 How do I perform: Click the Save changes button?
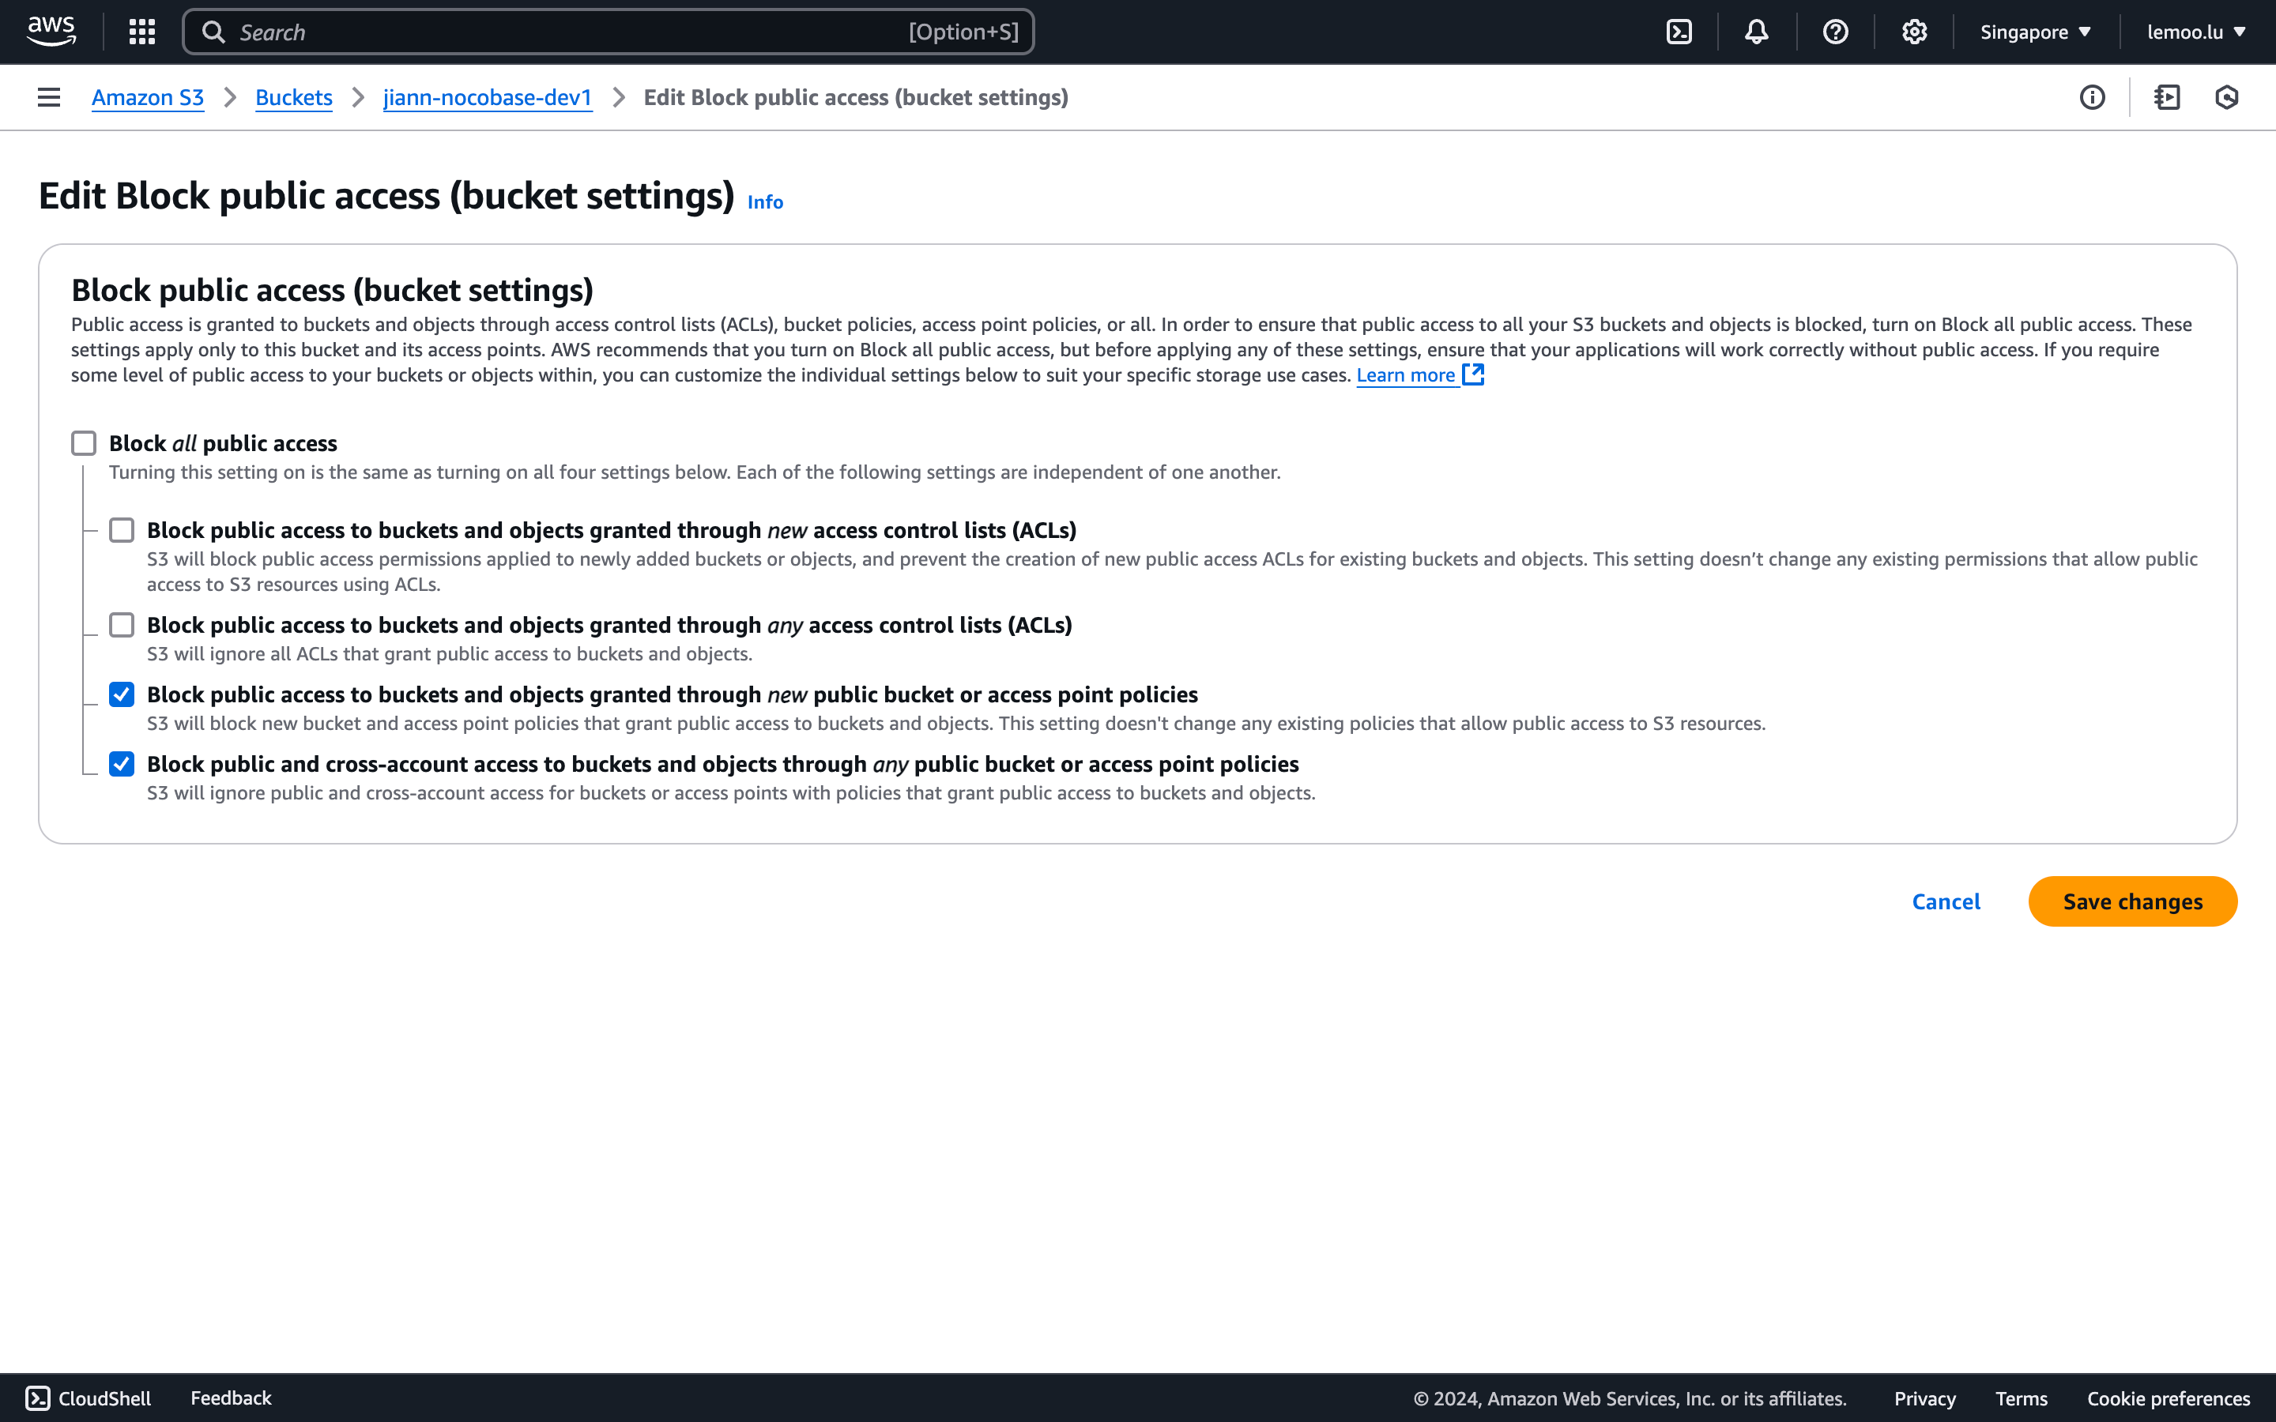pos(2132,901)
